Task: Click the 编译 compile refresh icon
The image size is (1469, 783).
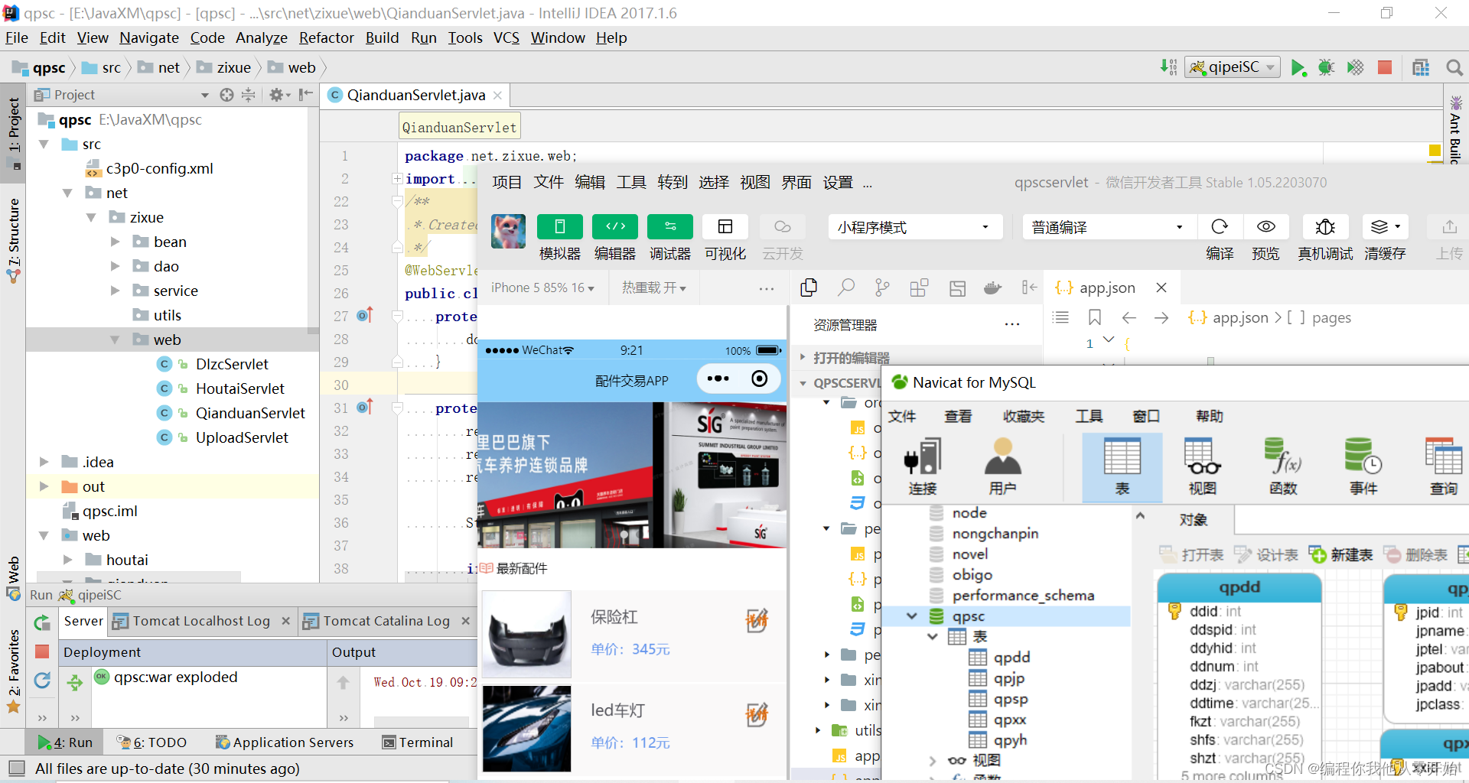Action: click(x=1220, y=227)
